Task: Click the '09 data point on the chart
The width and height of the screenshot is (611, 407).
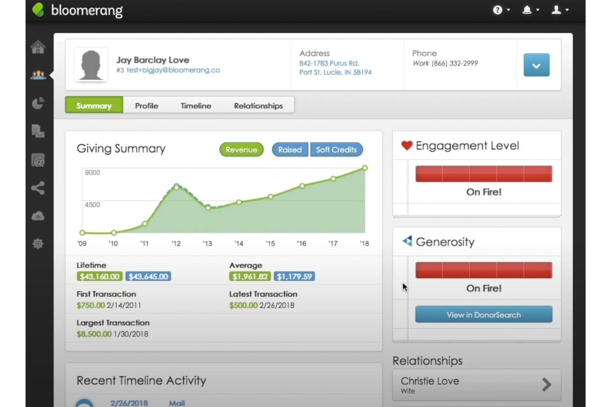Action: [x=82, y=233]
